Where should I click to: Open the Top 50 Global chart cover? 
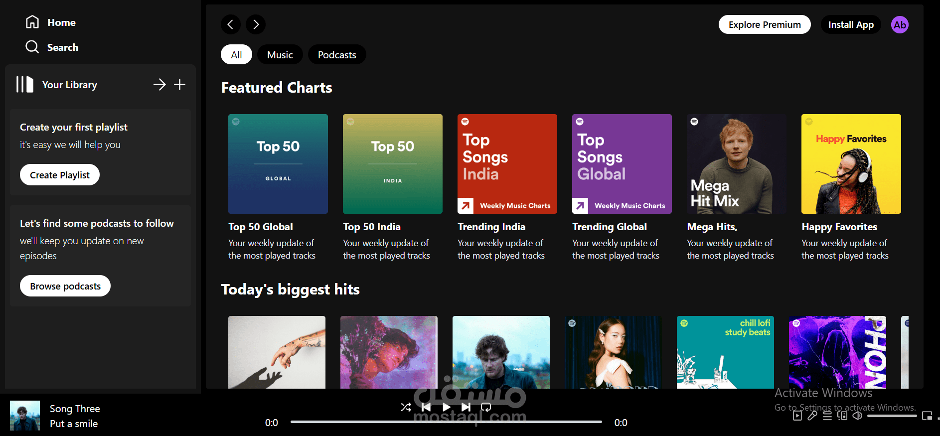(x=278, y=164)
